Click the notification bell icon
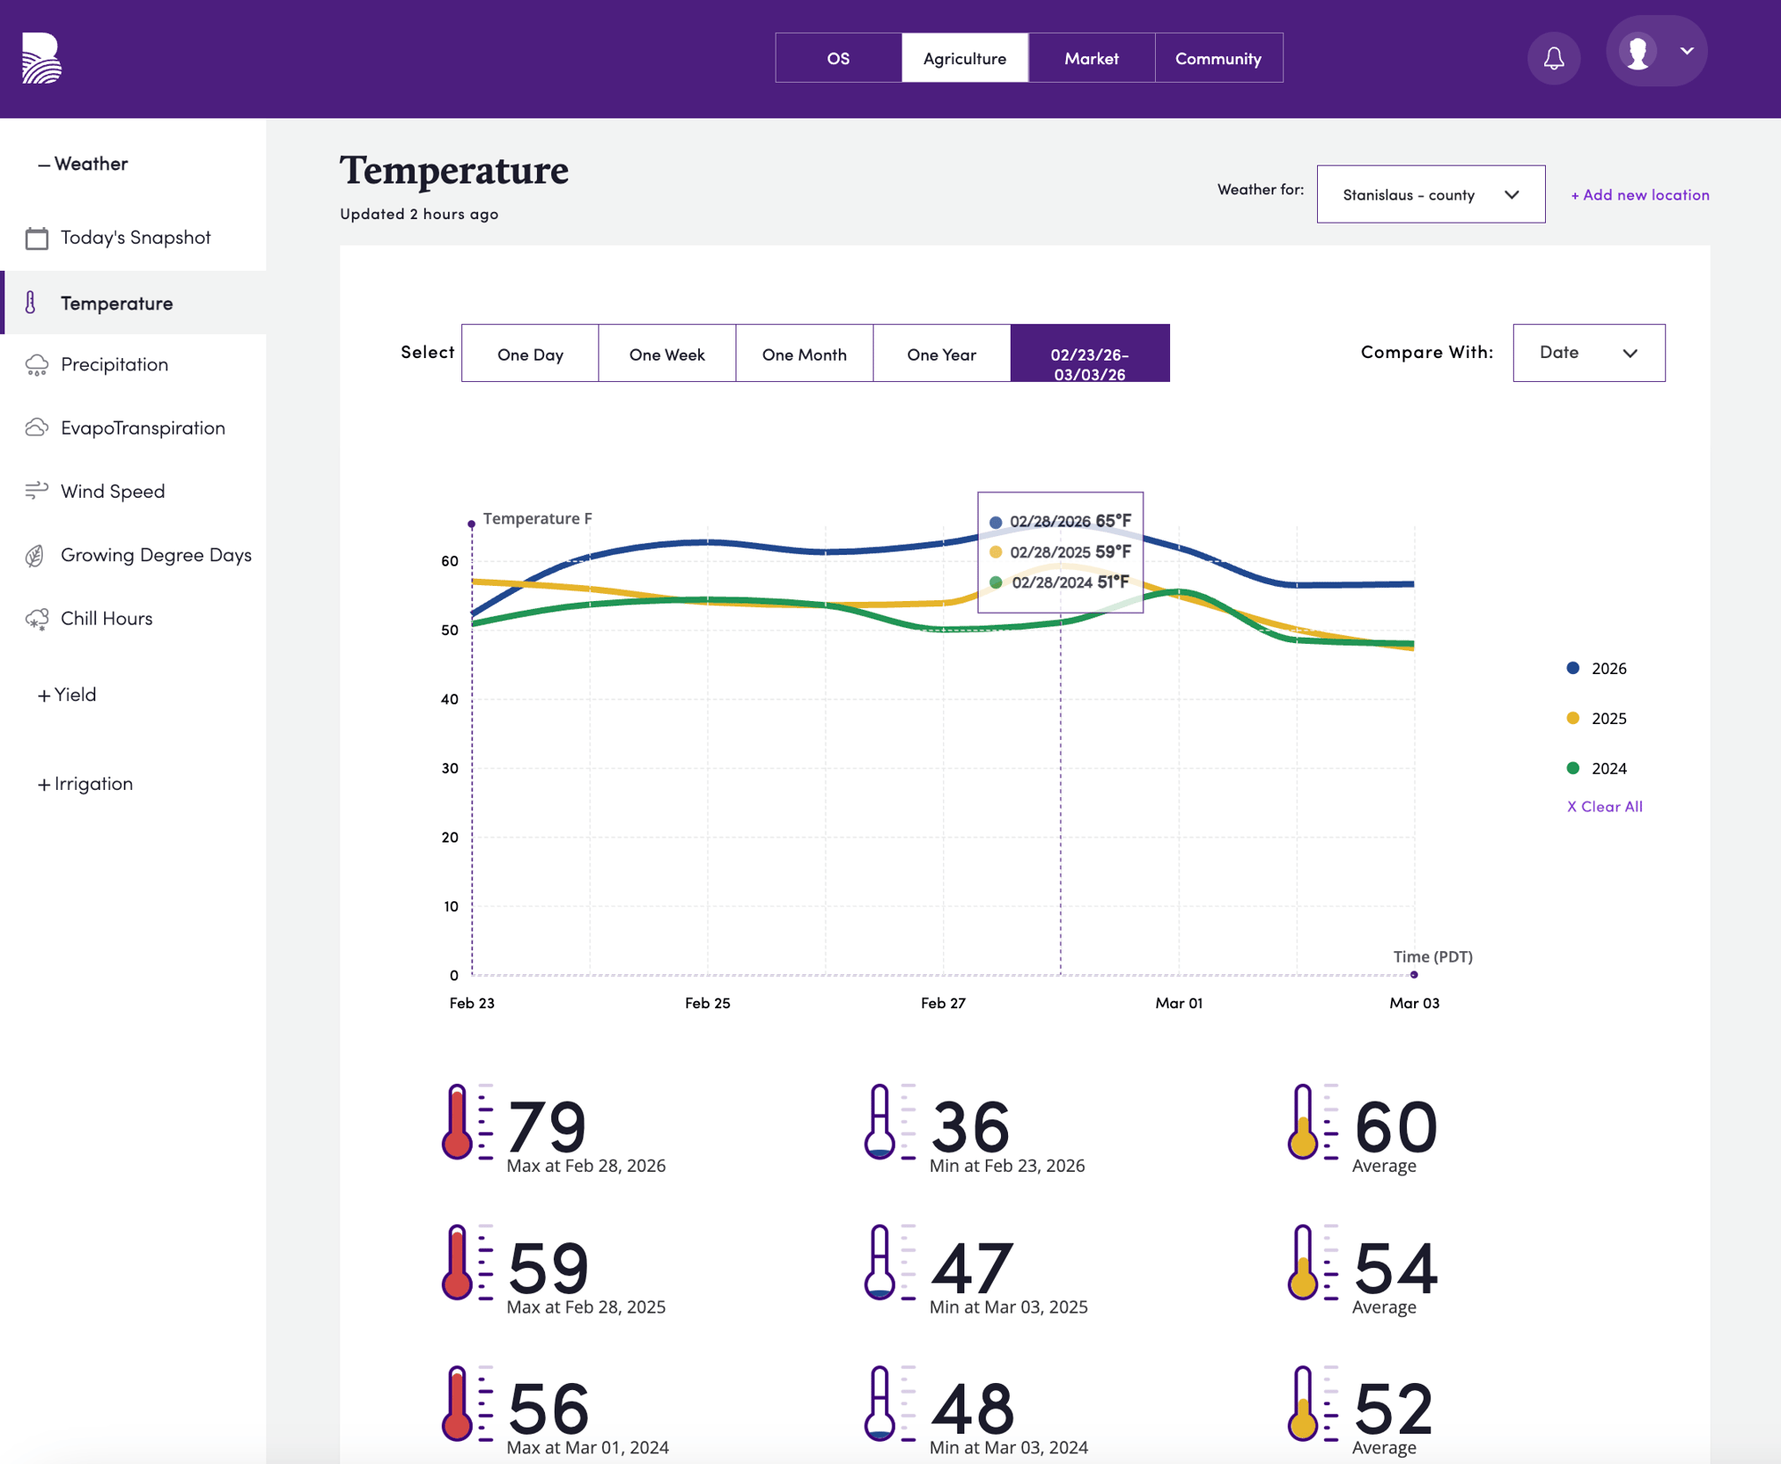1781x1464 pixels. pyautogui.click(x=1553, y=59)
